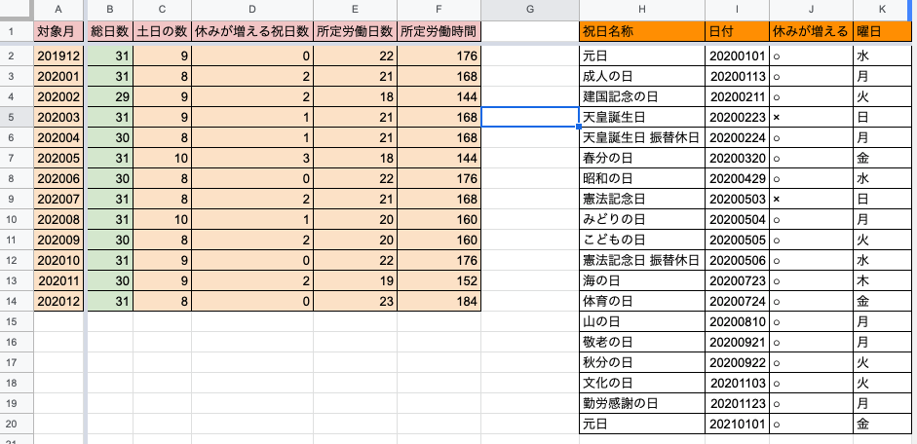Click the 敬老の日 cell
Screen dimensions: 917x444
(642, 343)
